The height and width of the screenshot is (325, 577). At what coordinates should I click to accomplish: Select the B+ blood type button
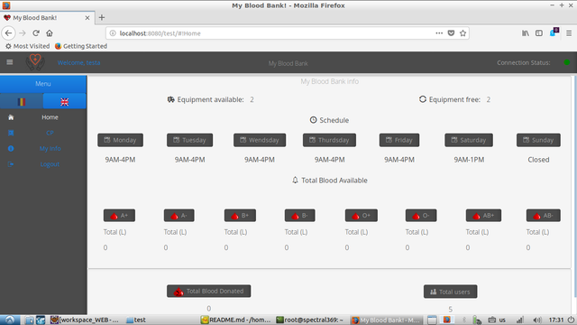point(240,216)
